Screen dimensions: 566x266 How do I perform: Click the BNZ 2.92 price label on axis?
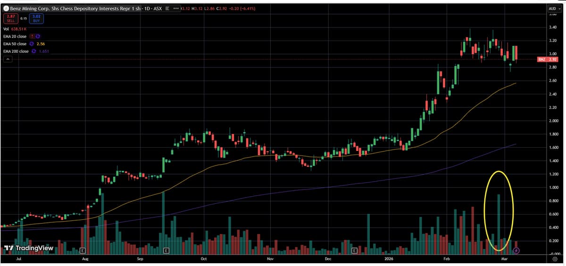(x=547, y=60)
